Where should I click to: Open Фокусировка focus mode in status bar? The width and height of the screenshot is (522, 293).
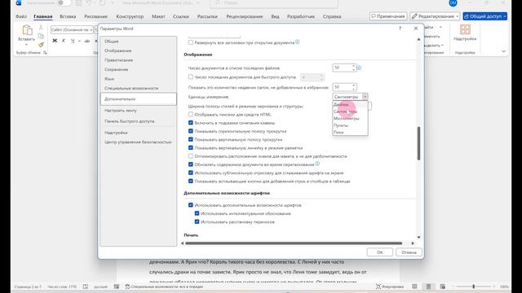point(390,286)
